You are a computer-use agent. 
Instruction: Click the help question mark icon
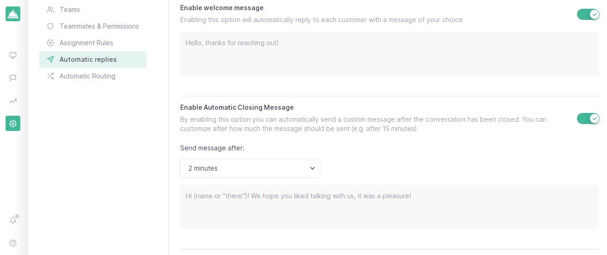coord(13,243)
